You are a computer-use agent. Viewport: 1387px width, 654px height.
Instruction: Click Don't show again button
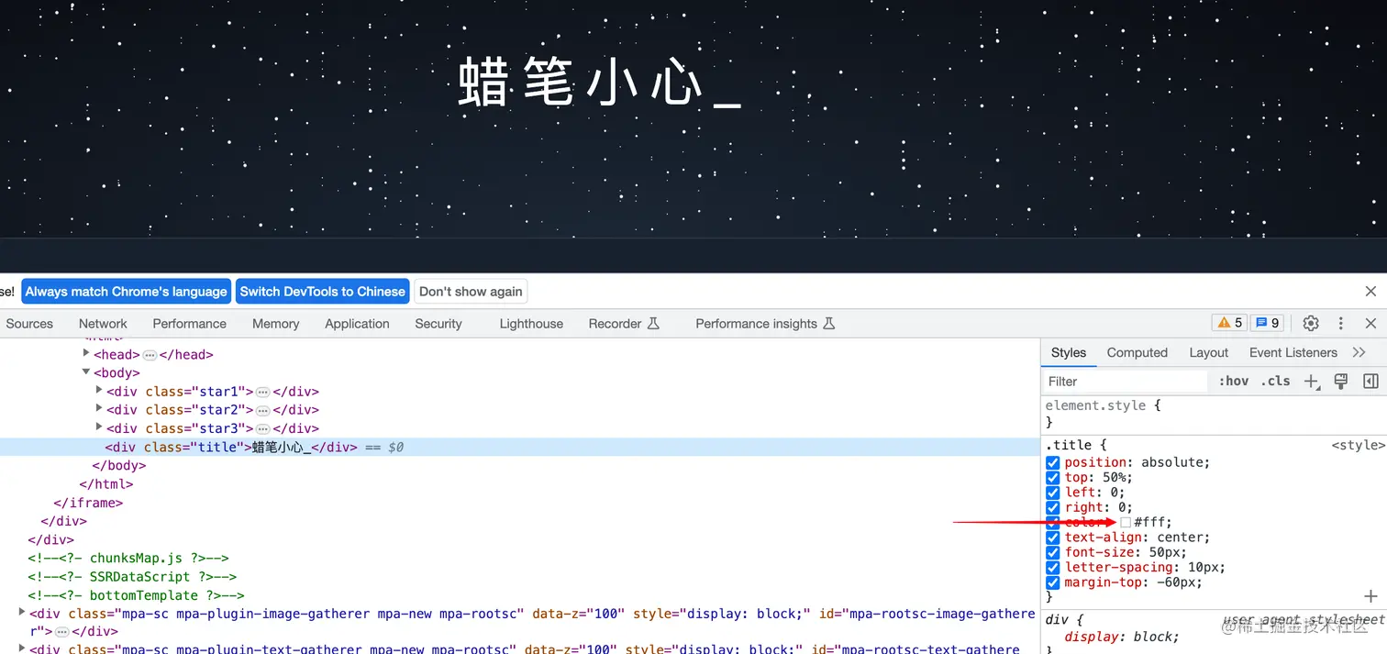pyautogui.click(x=471, y=292)
